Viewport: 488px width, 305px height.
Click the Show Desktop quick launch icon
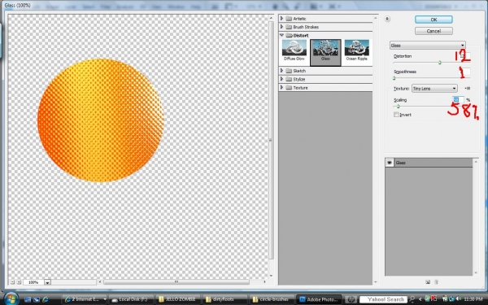(x=28, y=299)
